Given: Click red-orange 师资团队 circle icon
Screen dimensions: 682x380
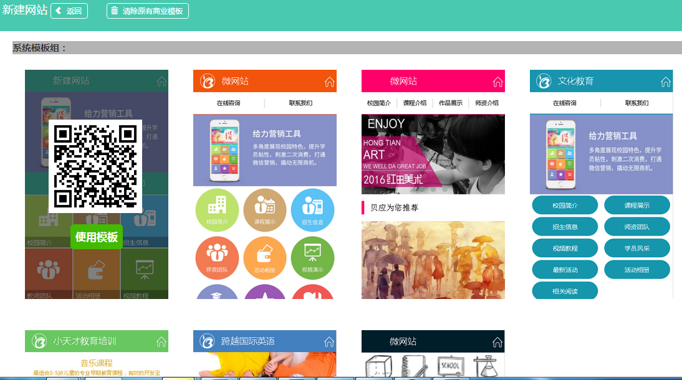Looking at the screenshot, I should click(217, 258).
